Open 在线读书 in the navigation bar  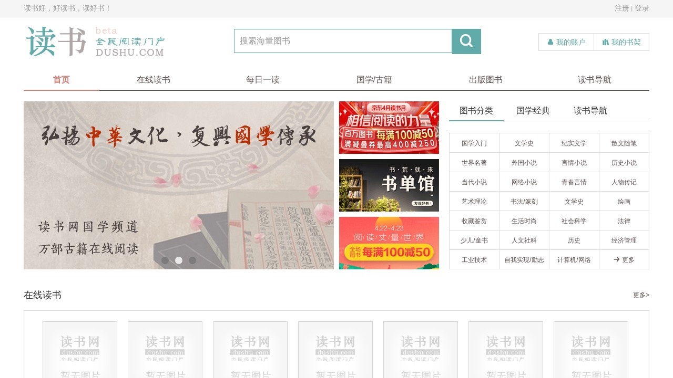tap(154, 80)
